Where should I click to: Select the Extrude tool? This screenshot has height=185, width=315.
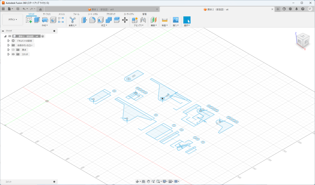[37, 20]
